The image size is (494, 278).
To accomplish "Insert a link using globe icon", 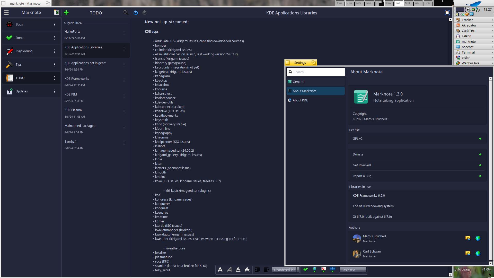I will [314, 270].
